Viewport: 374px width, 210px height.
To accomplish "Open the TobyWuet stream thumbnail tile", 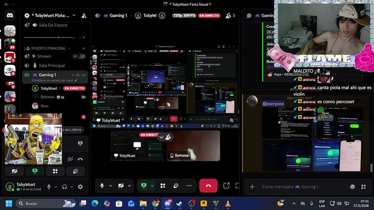I will click(x=137, y=145).
